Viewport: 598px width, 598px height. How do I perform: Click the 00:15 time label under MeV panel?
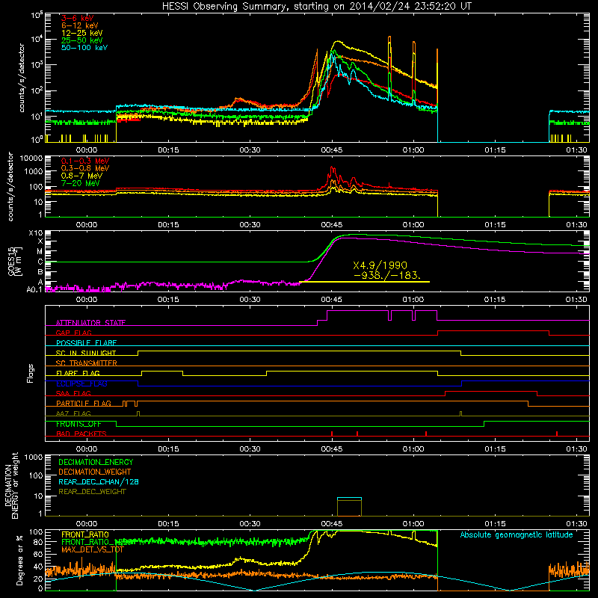[x=168, y=225]
